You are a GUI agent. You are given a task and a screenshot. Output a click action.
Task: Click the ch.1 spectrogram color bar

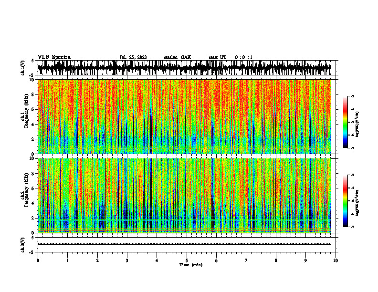346,122
